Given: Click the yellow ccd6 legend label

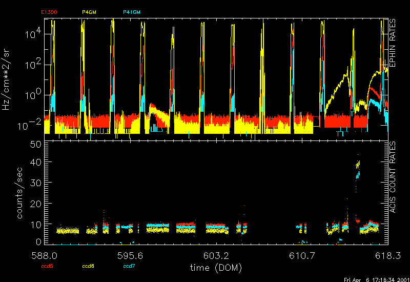Looking at the screenshot, I should [x=88, y=266].
